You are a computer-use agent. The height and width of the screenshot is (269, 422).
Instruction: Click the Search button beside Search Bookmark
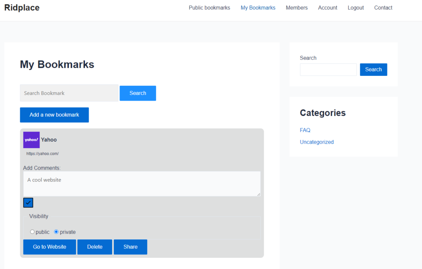tap(138, 93)
